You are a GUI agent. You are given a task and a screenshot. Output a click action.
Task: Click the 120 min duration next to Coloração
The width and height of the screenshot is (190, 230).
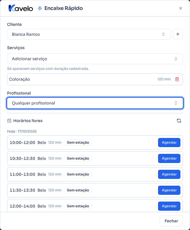pyautogui.click(x=164, y=79)
